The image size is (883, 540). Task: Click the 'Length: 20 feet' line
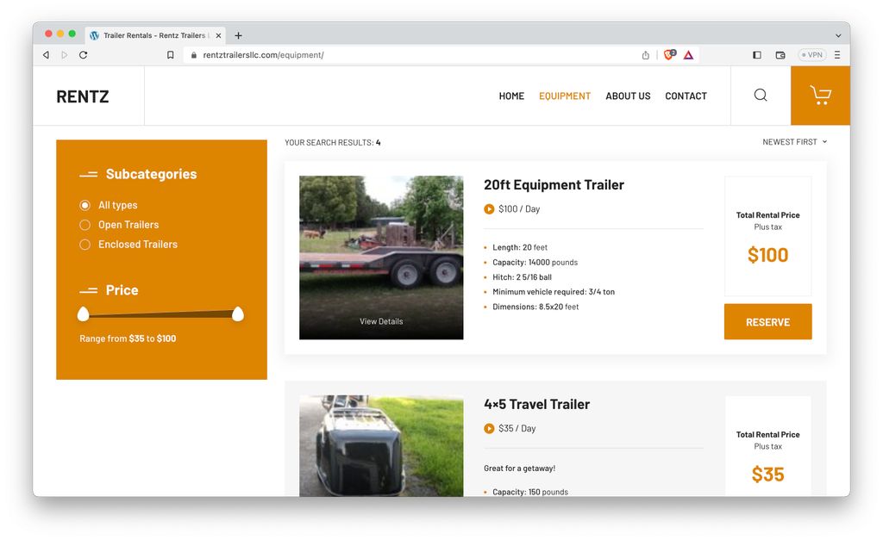[520, 247]
